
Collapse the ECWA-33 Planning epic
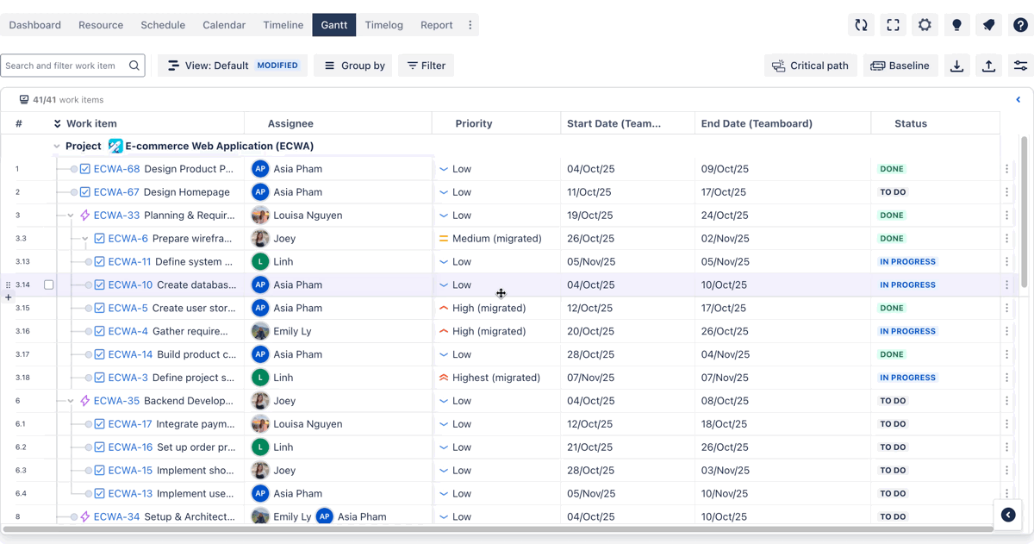[71, 216]
